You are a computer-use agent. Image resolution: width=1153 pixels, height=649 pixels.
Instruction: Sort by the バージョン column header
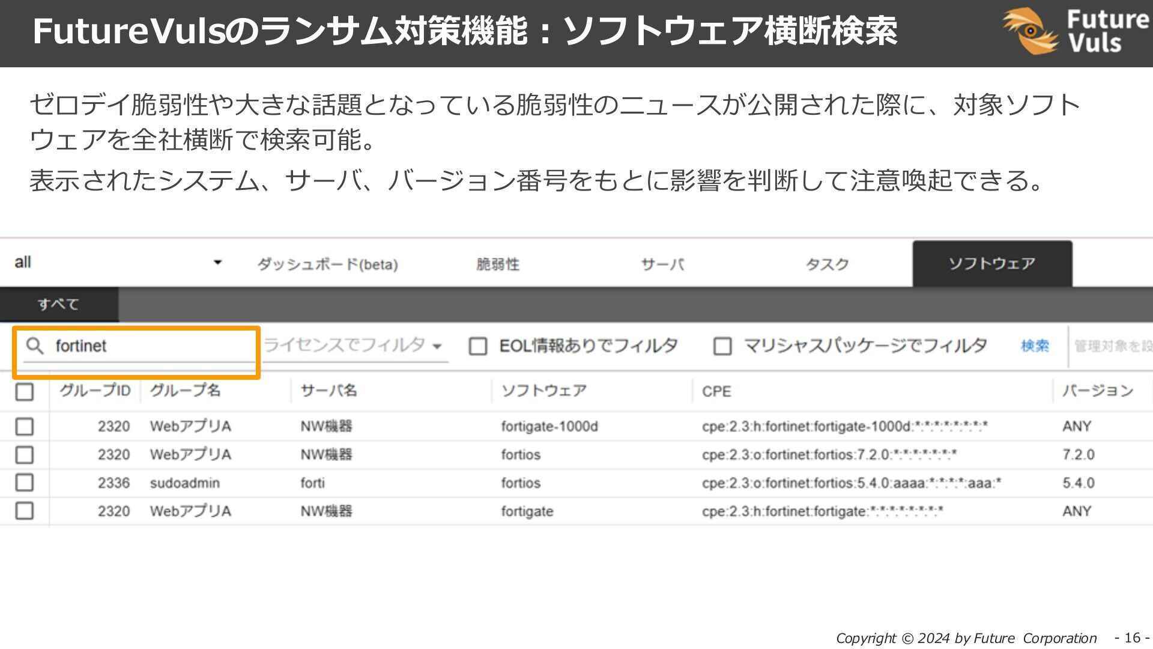pos(1097,391)
